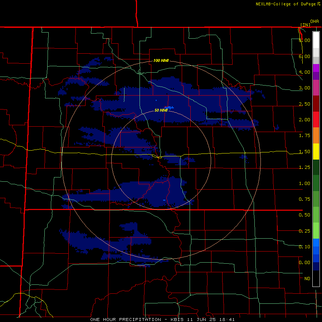Click the 1.25 legend value
This screenshot has height=322, width=322.
coord(304,167)
